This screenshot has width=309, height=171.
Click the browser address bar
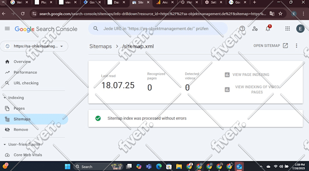(x=152, y=14)
